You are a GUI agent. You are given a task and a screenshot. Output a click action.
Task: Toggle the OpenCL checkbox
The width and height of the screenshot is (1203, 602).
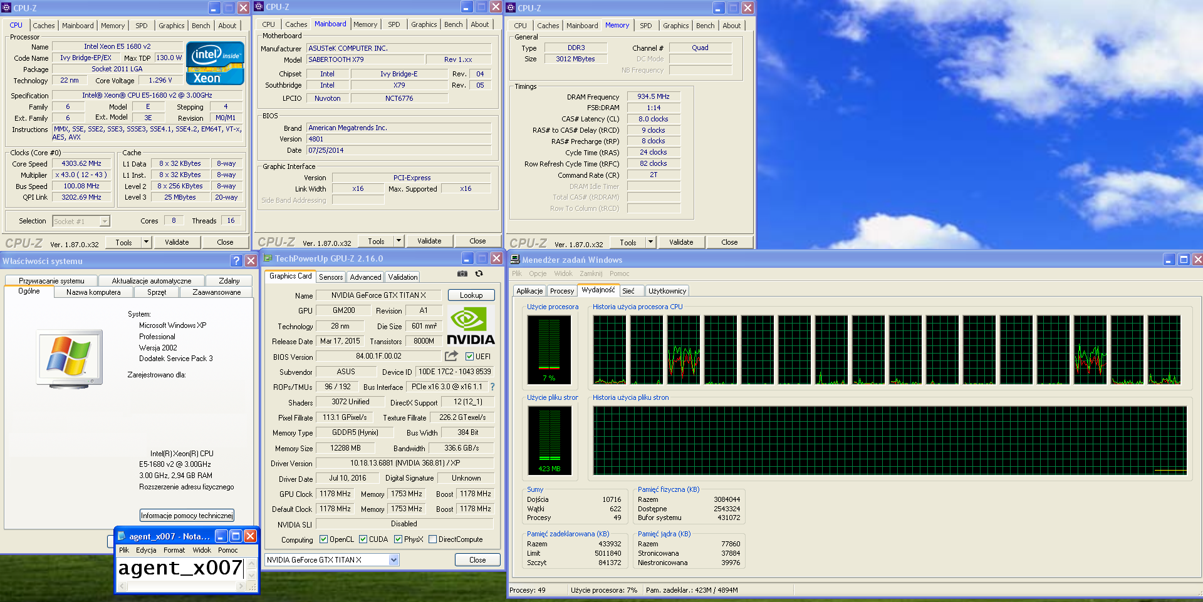click(x=323, y=539)
